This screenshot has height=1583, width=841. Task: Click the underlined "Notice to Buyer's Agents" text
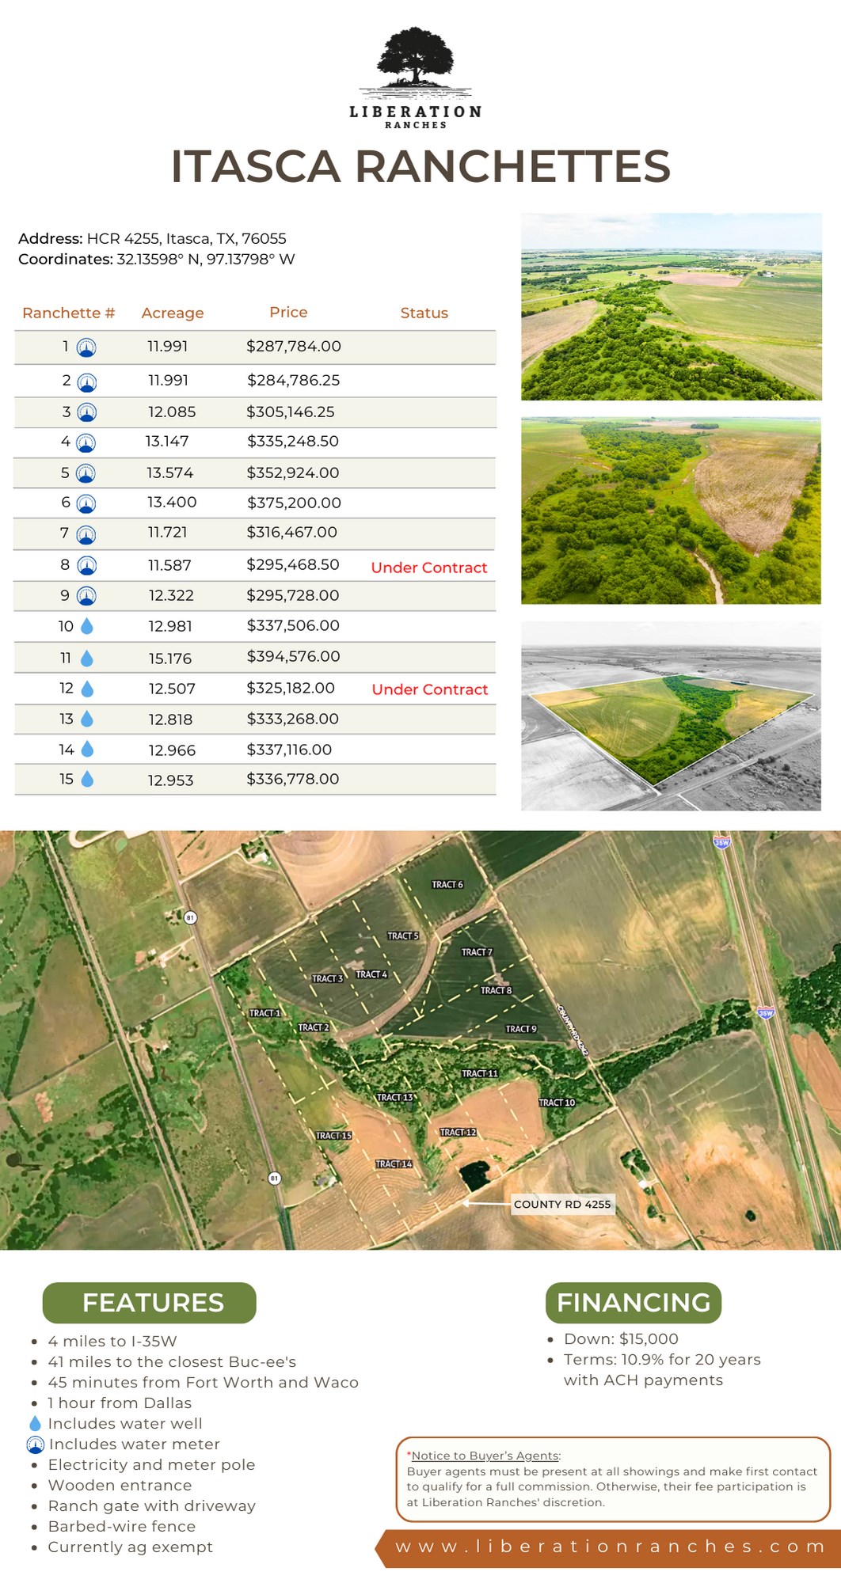click(485, 1456)
